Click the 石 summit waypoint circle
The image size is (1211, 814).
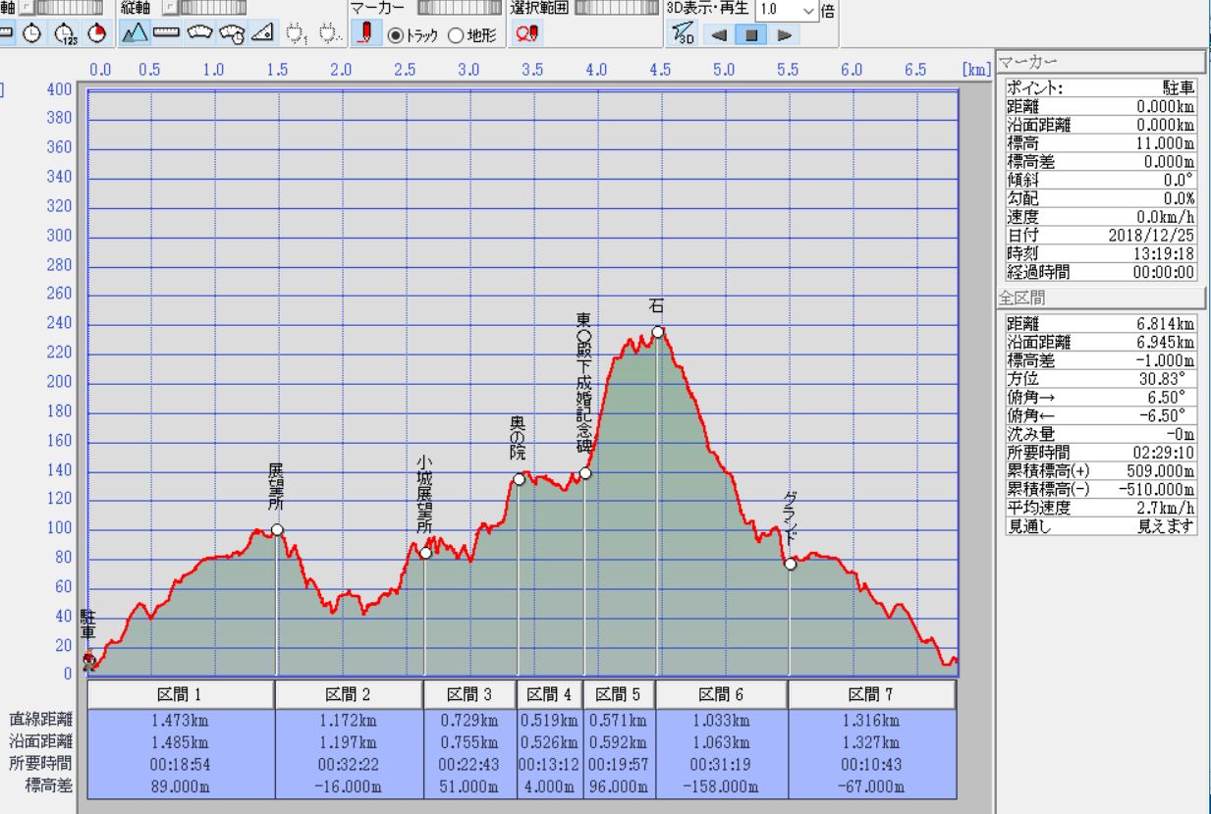point(657,331)
